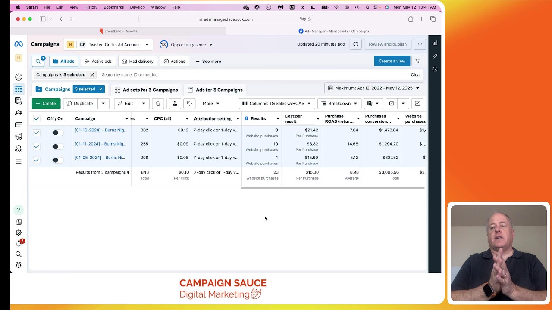552x310 pixels.
Task: Click the bug report icon
Action: [x=19, y=265]
